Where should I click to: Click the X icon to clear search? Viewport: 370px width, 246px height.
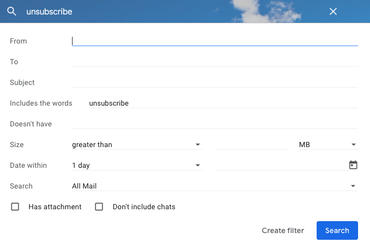click(333, 11)
